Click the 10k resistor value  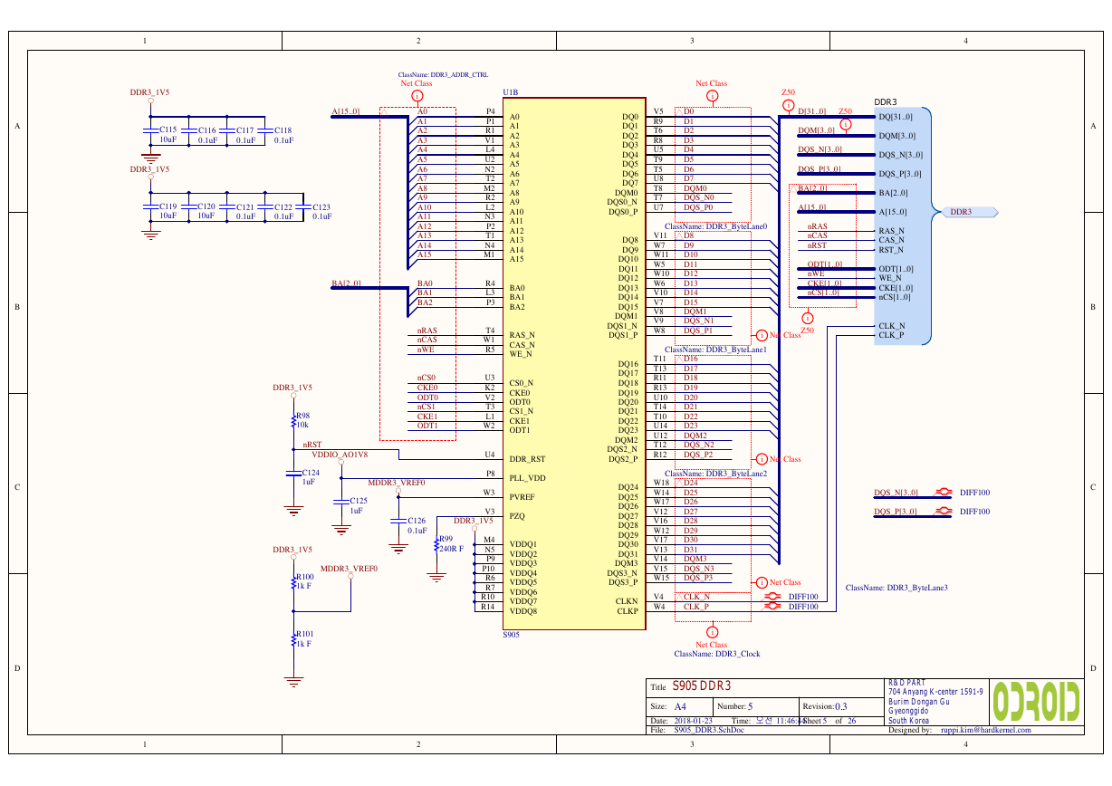click(x=302, y=425)
